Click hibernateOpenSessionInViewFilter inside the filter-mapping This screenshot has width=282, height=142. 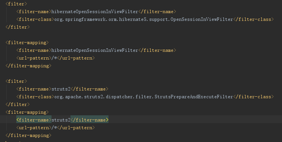(x=95, y=50)
